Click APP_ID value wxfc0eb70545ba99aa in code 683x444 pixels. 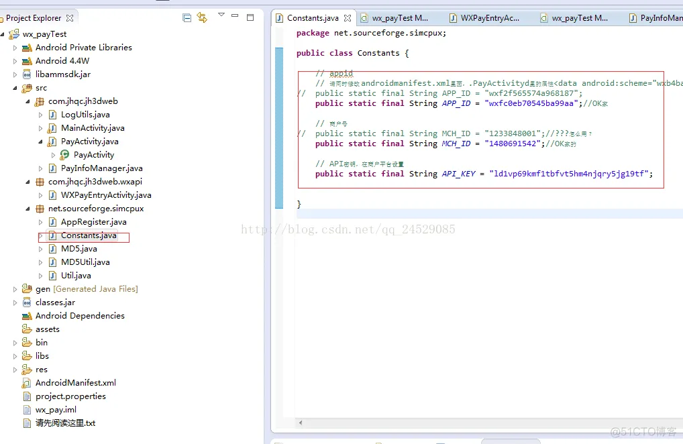tap(531, 103)
